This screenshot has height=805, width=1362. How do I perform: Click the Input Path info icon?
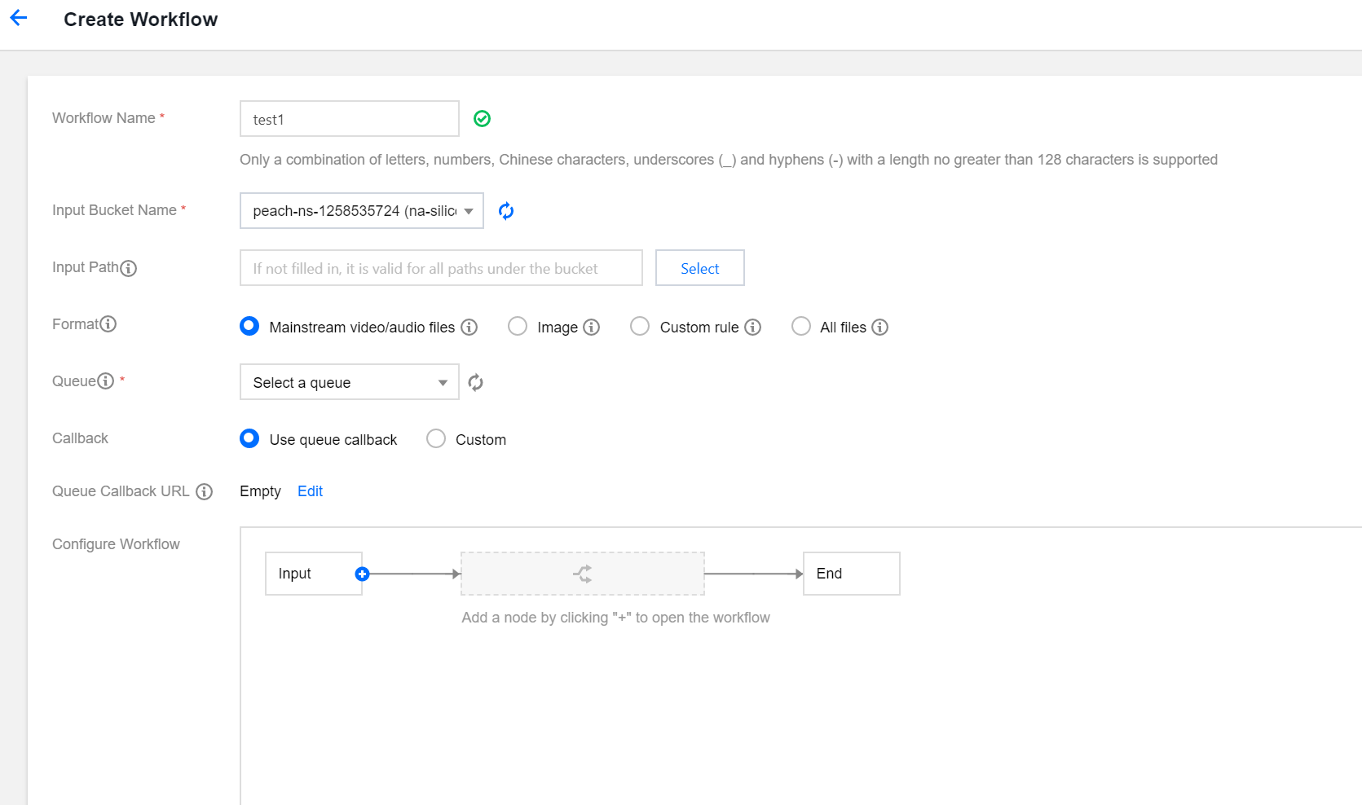[x=129, y=268]
